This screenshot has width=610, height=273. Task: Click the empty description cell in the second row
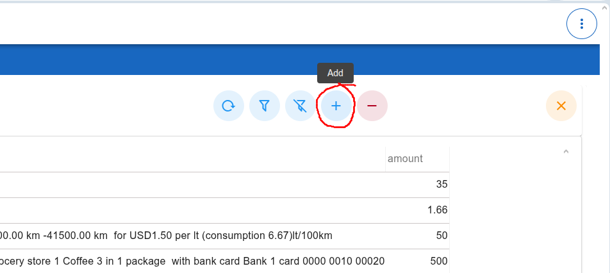(192, 210)
